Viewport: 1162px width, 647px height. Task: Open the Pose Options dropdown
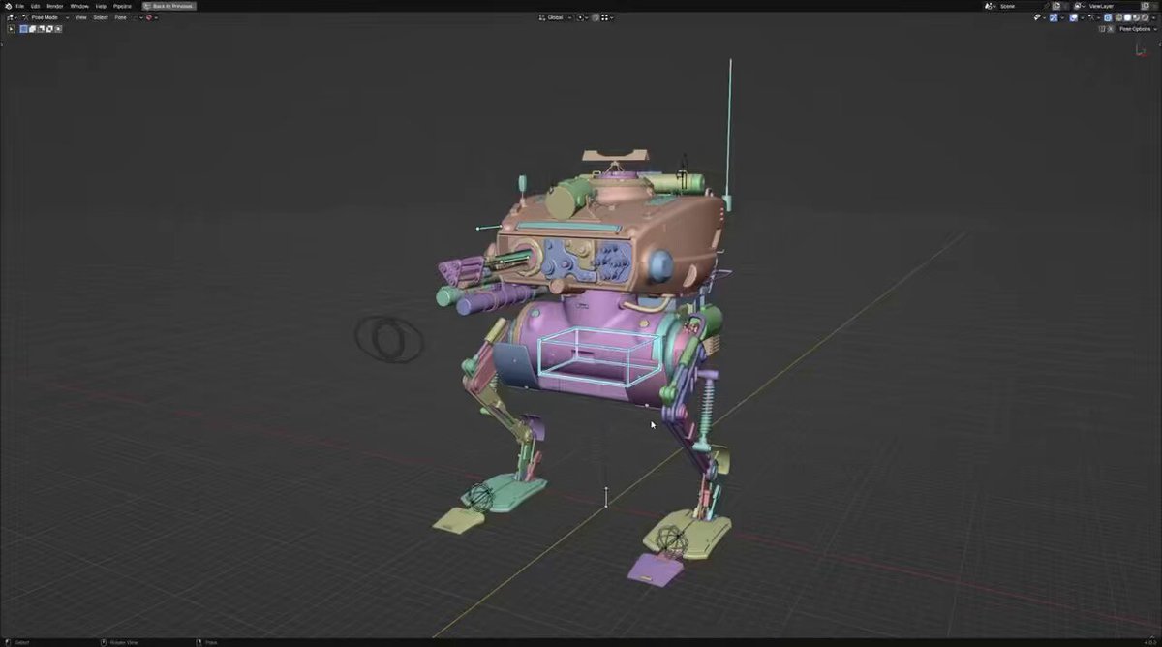click(x=1139, y=29)
